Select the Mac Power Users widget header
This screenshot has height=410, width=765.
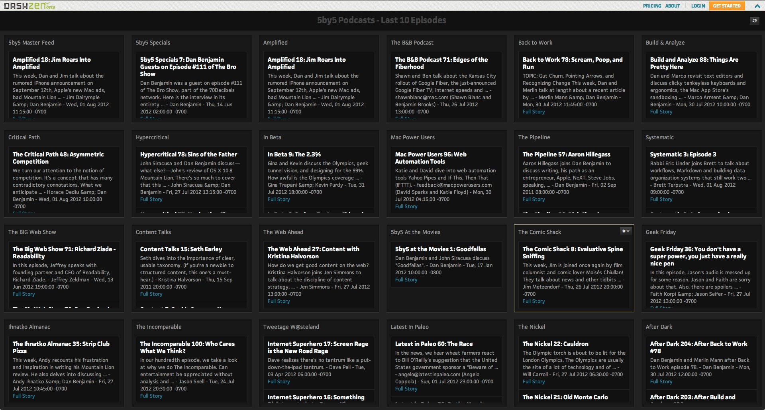[413, 137]
